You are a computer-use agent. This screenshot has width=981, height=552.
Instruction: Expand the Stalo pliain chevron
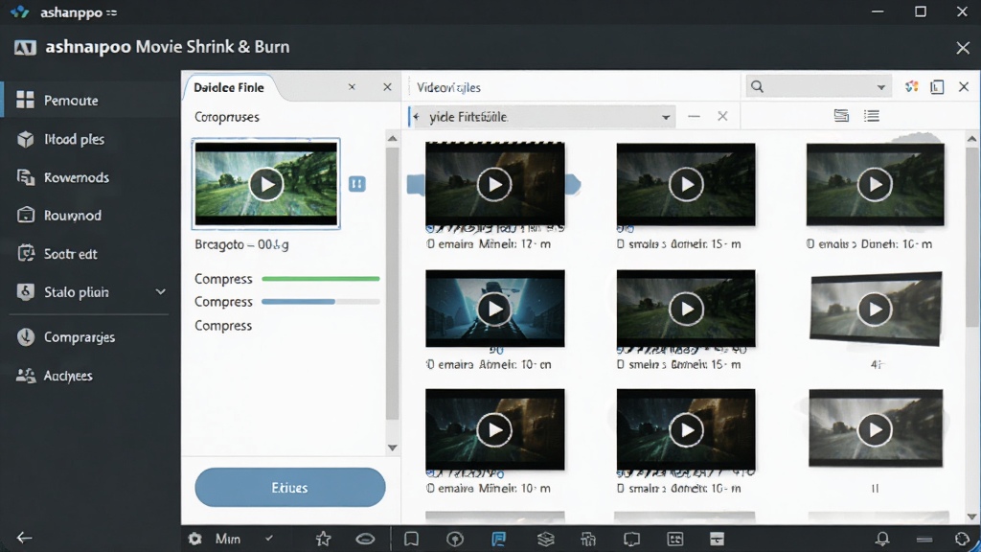[161, 292]
